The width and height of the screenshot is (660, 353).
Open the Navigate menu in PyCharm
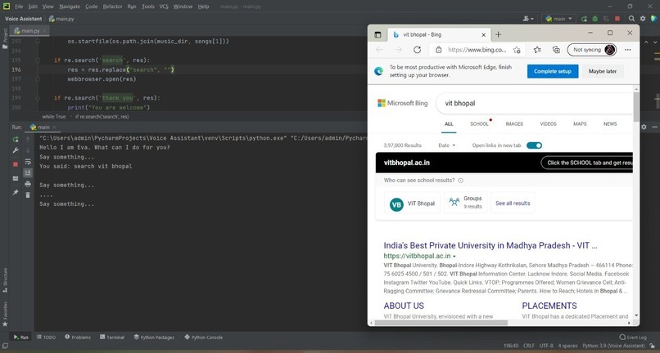[x=70, y=7]
